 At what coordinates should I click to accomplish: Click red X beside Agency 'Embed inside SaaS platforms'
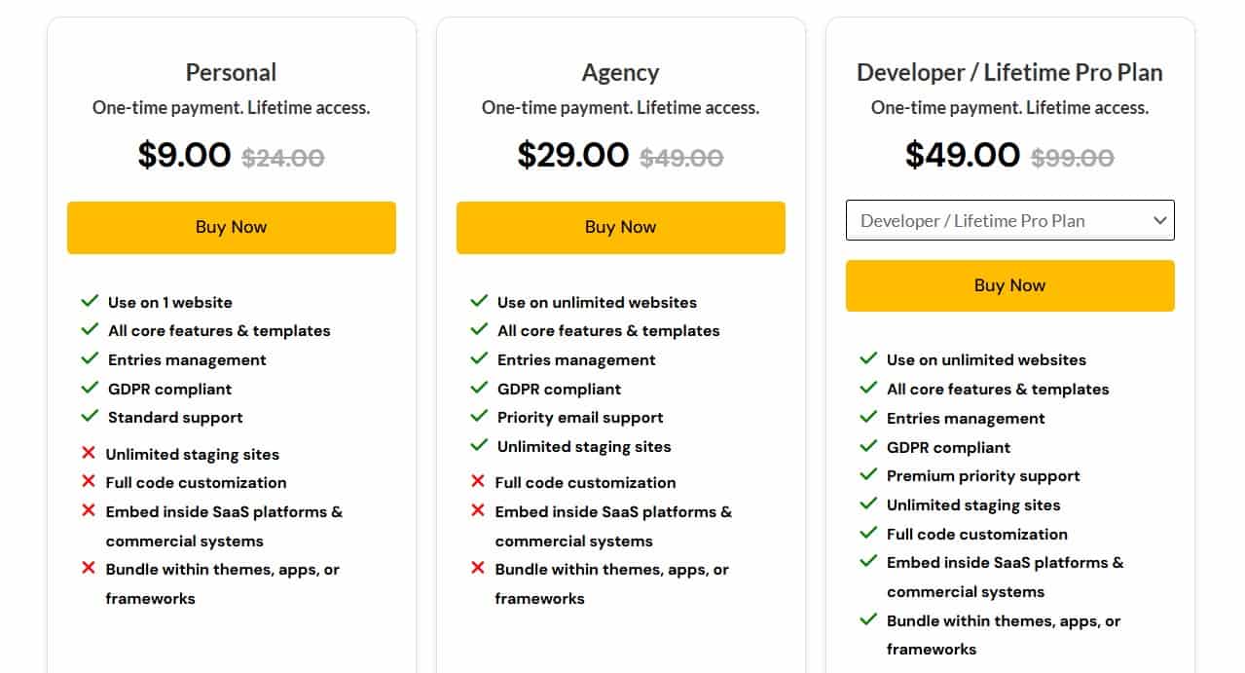(x=478, y=510)
